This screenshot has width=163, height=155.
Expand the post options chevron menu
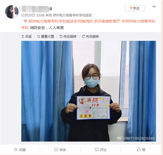154,7
